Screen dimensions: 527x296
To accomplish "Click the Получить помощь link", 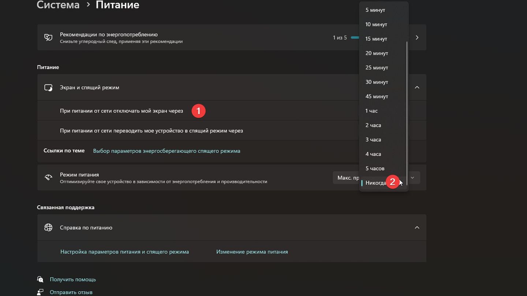I will (x=73, y=280).
